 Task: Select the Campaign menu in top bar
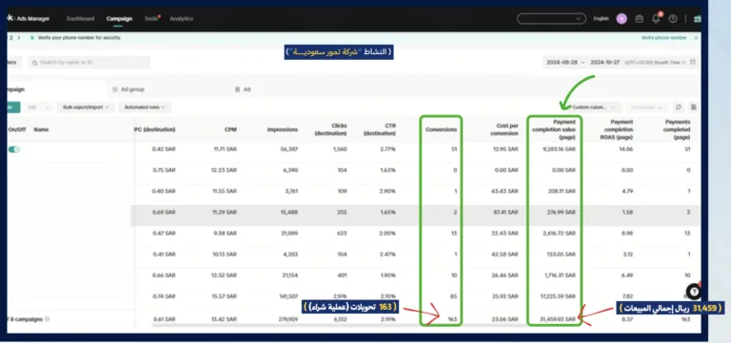119,19
